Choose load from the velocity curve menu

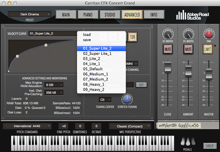click(101, 34)
